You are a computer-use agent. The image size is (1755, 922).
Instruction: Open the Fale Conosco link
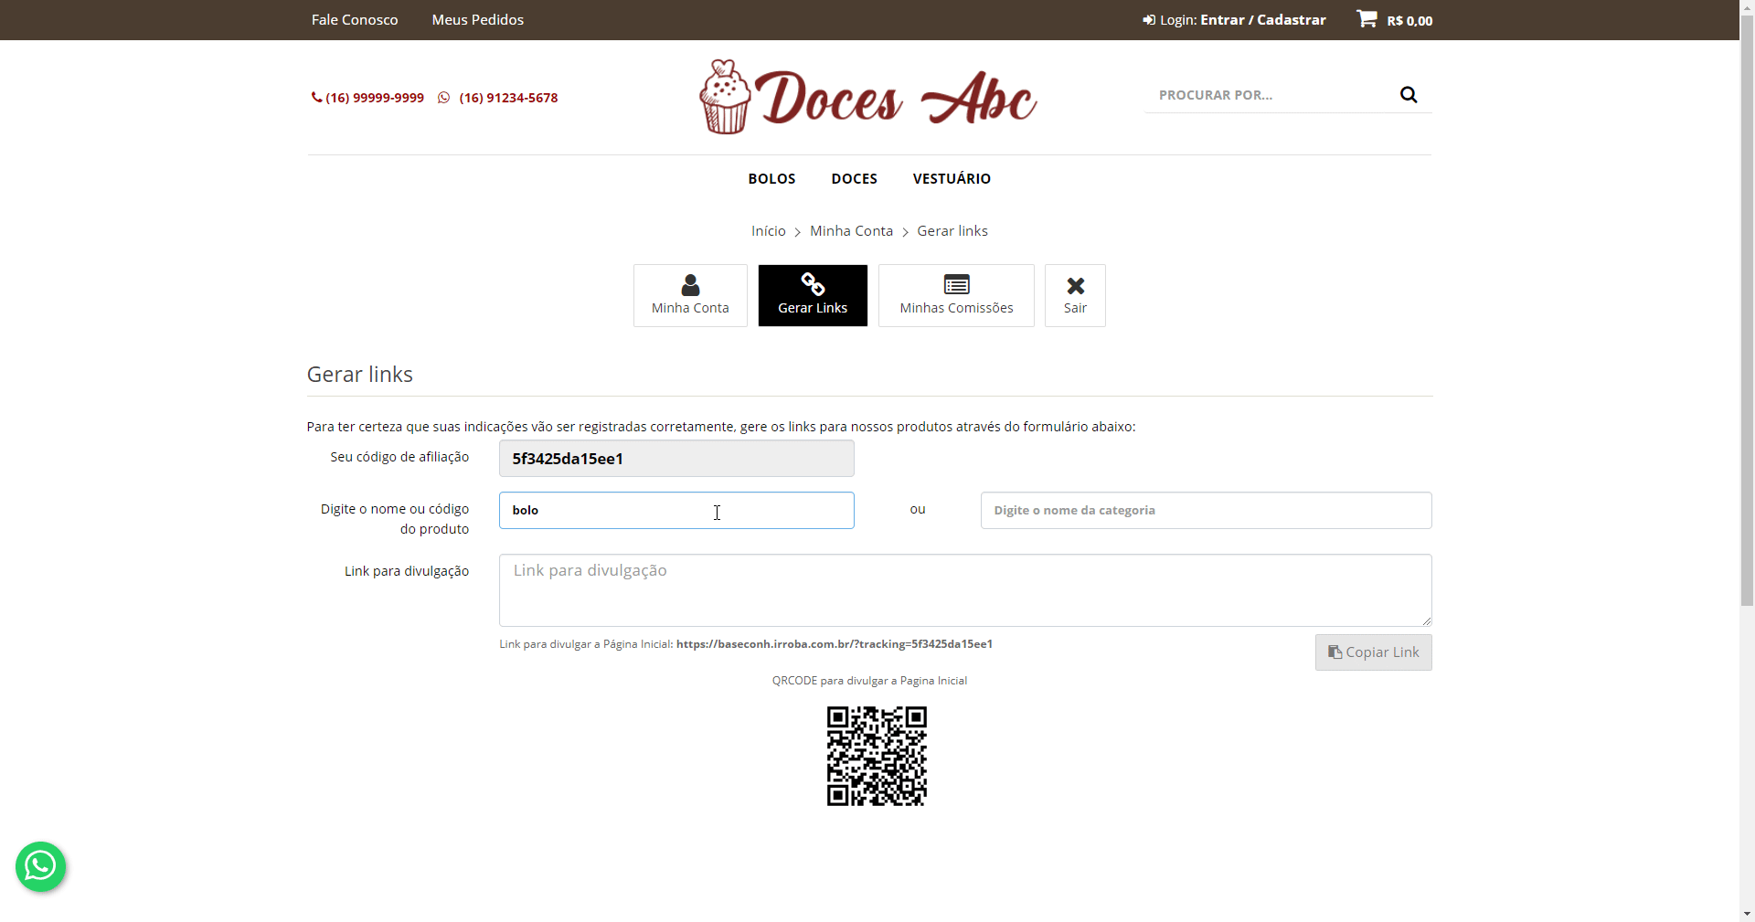(355, 19)
